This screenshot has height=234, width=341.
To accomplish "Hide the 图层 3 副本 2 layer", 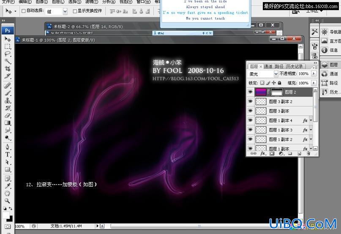I will coord(250,101).
